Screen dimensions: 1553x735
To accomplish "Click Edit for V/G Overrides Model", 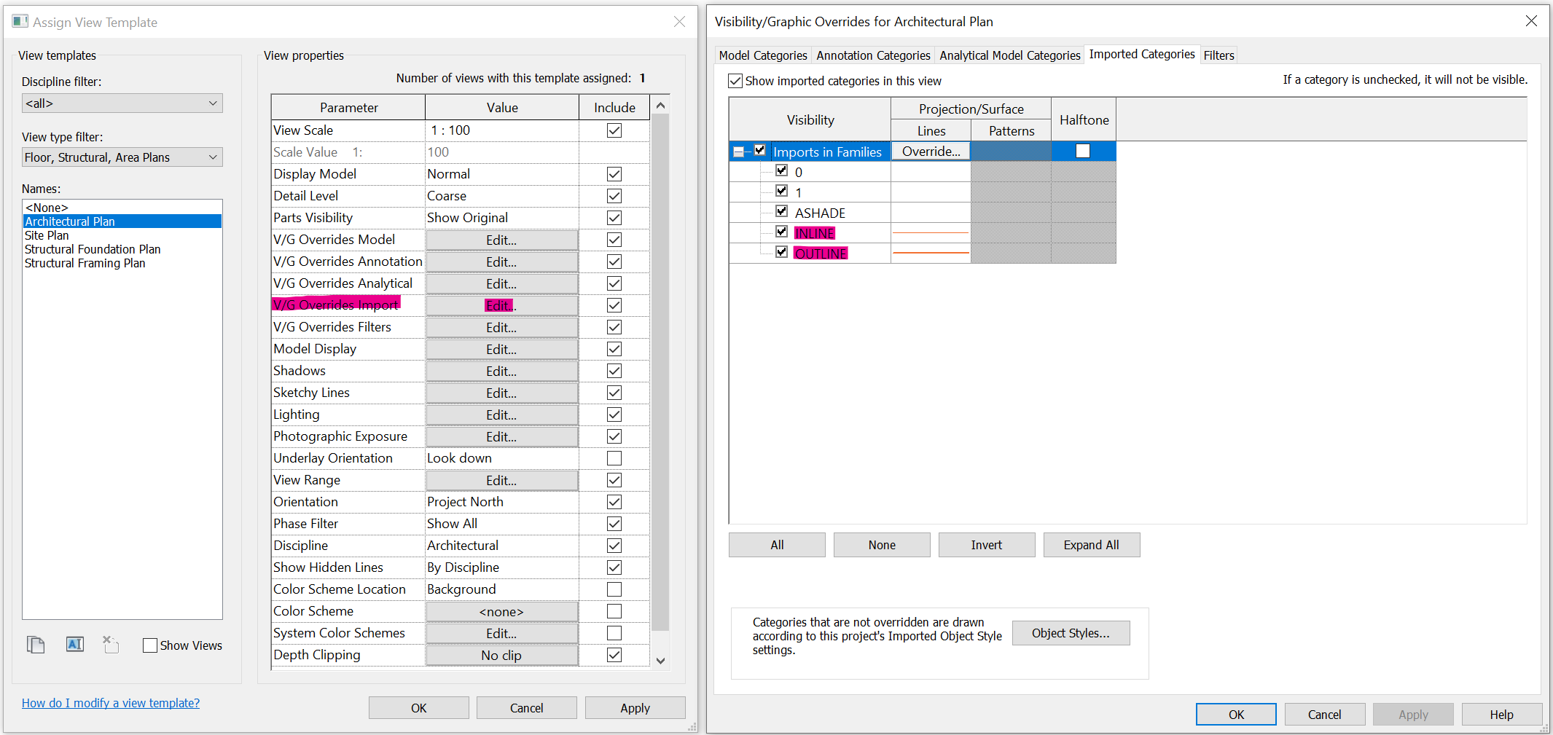I will coord(501,240).
